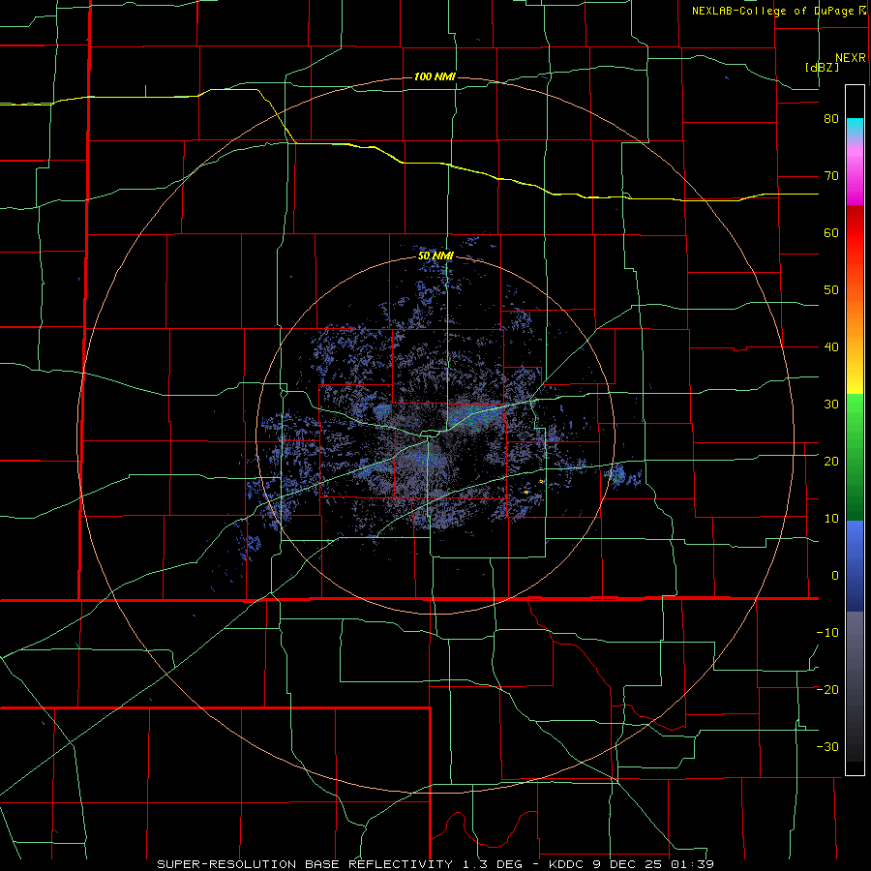This screenshot has width=871, height=871.
Task: Click the Super-Resolution Base Reflectivity caption
Action: point(435,864)
